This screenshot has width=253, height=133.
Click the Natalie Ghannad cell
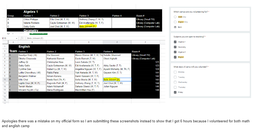point(117,55)
